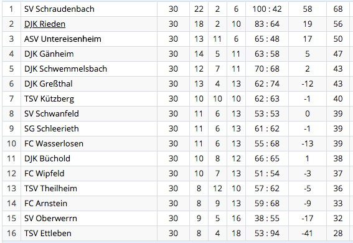Select the FC Arnstein row name

tap(45, 203)
